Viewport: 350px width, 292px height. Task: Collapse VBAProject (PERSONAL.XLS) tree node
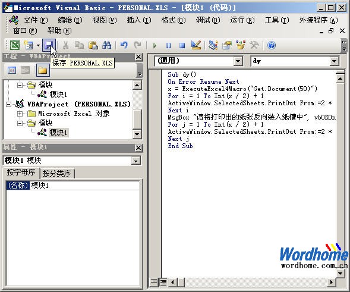coord(8,104)
